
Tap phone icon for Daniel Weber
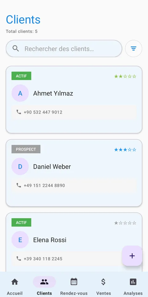(19, 185)
